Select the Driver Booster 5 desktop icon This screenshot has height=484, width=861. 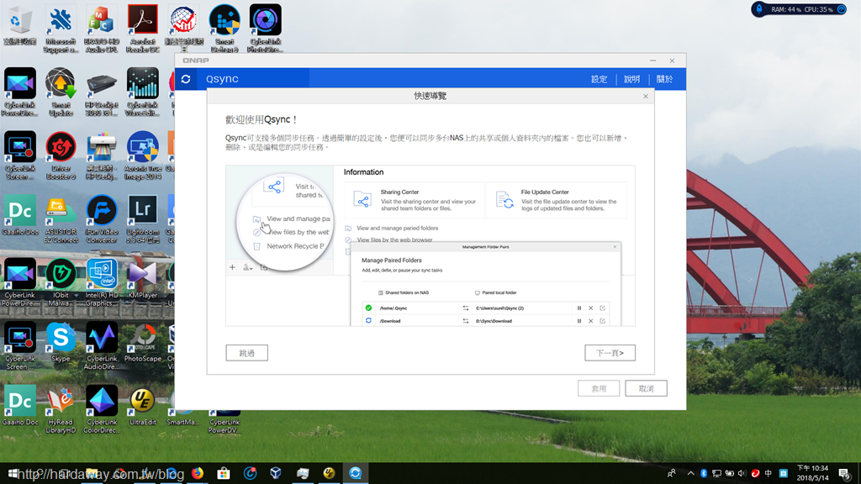(61, 155)
